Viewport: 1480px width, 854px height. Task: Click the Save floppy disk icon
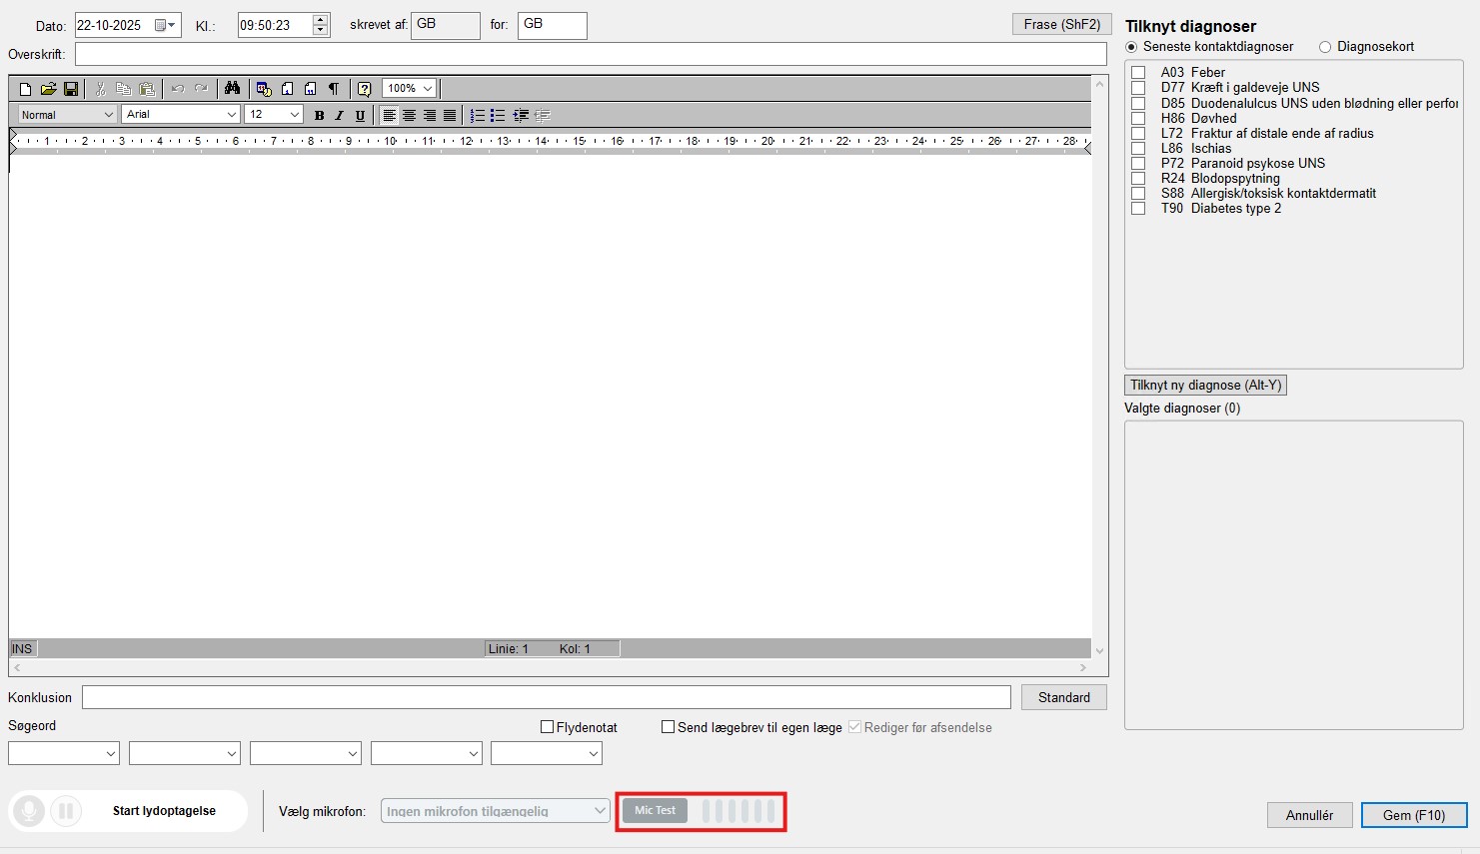(x=71, y=89)
